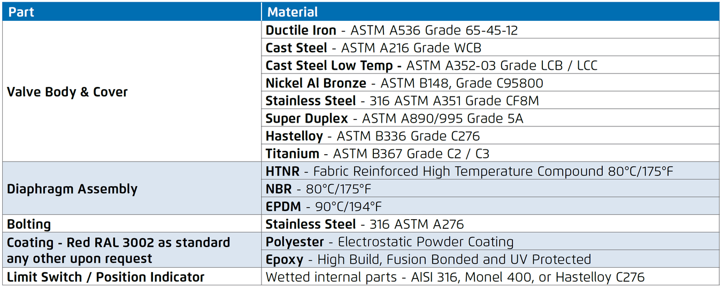Select the Polyester Electrostatic Powder Coating row
This screenshot has width=722, height=288.
click(x=389, y=242)
